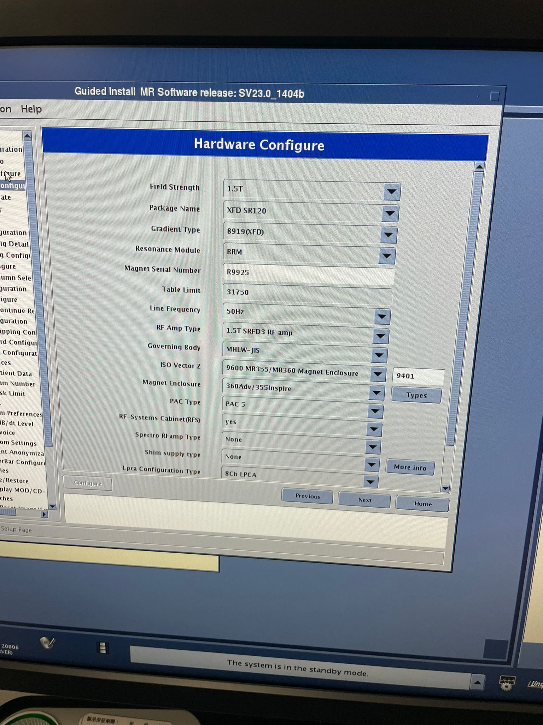Click the Magnet Serial Number field
Image resolution: width=543 pixels, height=725 pixels.
click(309, 273)
